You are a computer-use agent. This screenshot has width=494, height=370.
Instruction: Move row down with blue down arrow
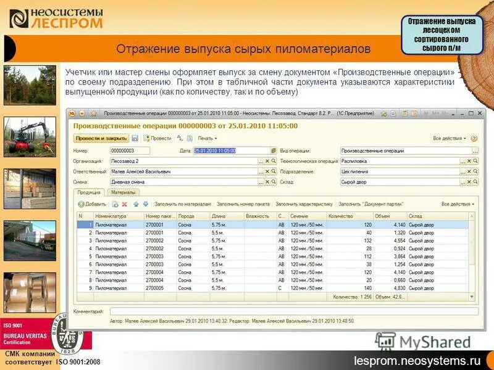point(146,204)
